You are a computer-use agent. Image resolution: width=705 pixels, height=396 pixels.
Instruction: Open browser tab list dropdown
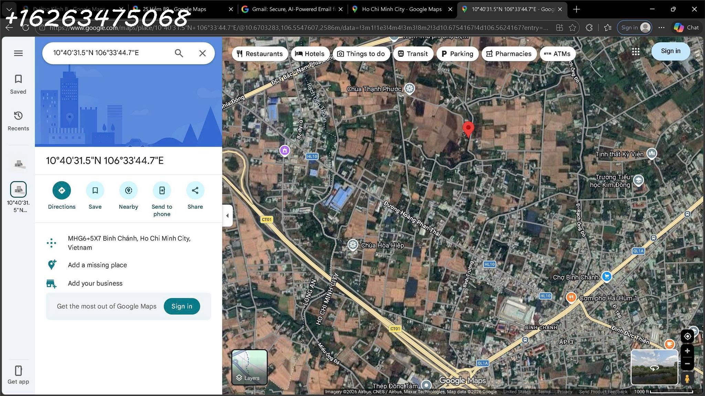[9, 9]
